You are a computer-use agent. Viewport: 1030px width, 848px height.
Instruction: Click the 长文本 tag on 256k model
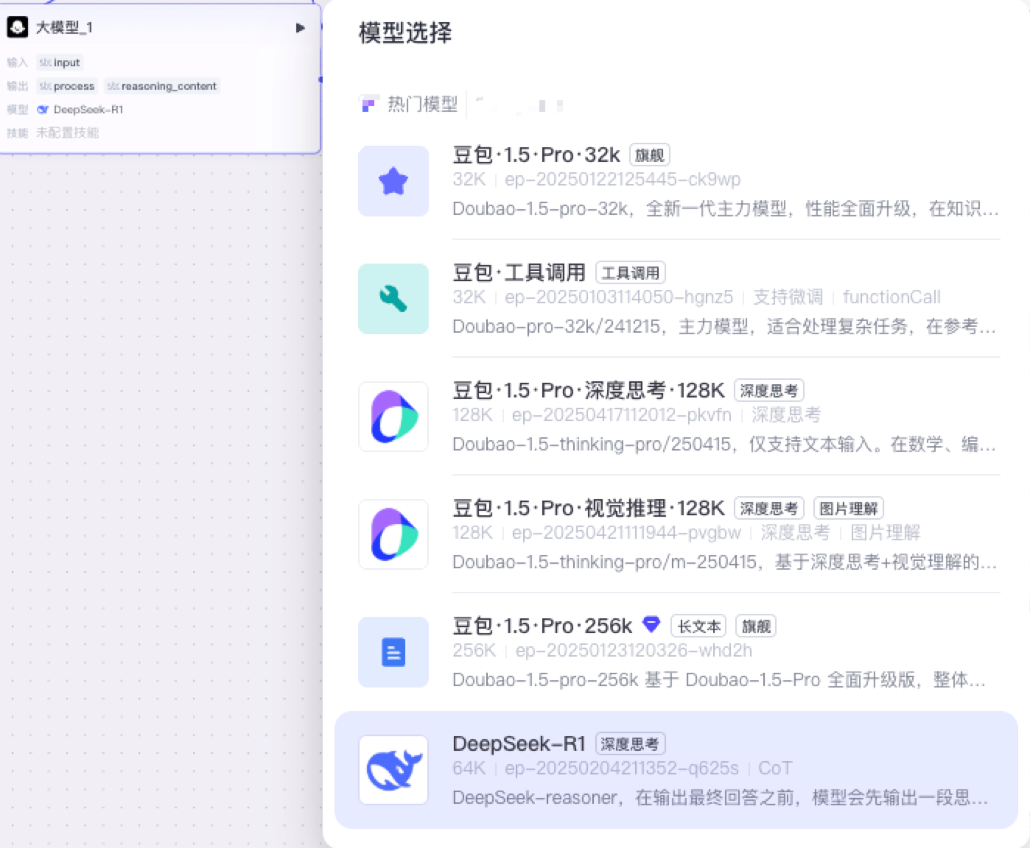tap(698, 626)
